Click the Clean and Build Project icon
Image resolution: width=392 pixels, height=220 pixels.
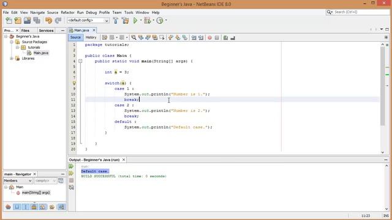coord(125,20)
